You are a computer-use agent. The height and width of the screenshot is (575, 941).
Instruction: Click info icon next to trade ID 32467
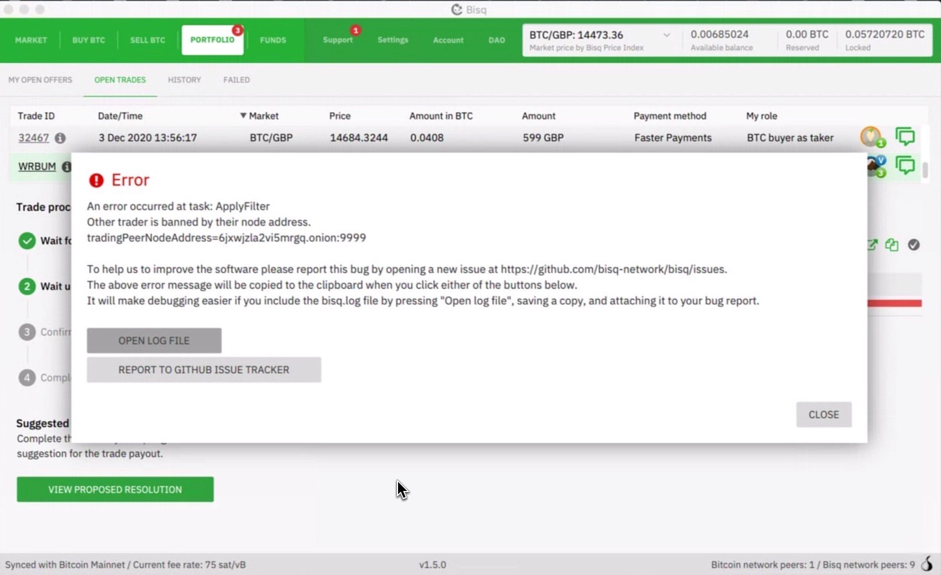[60, 138]
